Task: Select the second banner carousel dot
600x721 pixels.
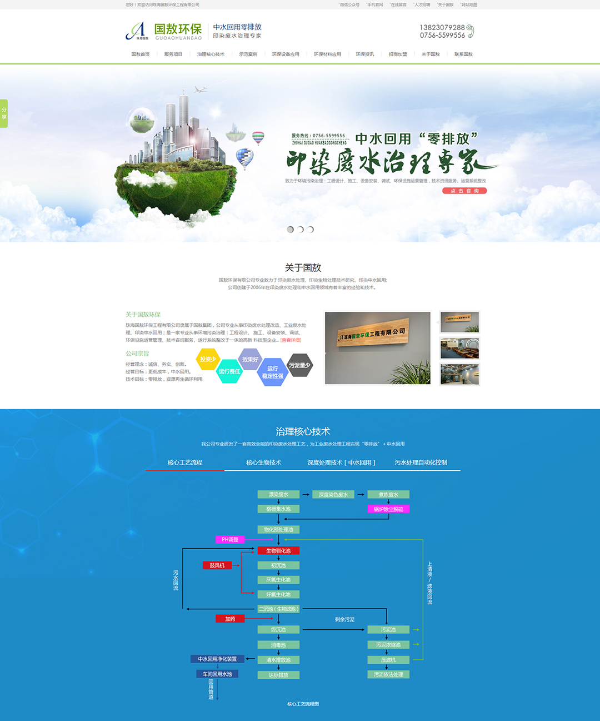Action: click(300, 229)
